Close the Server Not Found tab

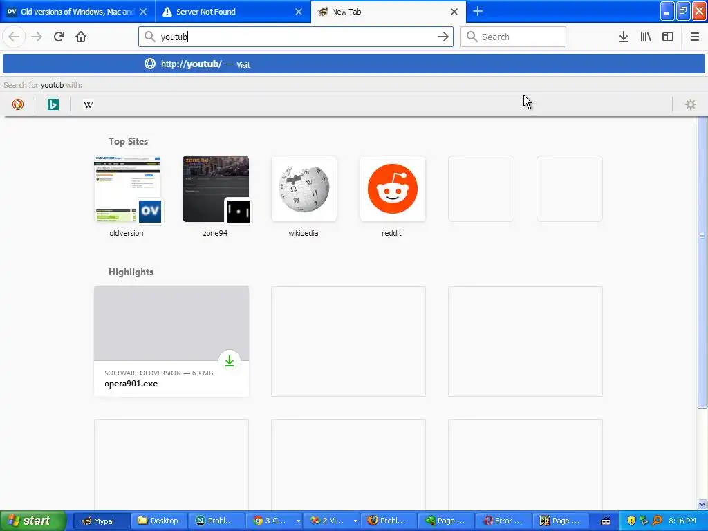click(299, 12)
